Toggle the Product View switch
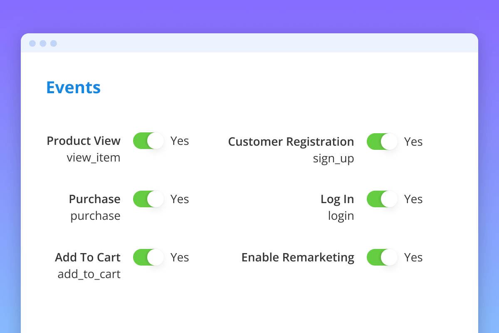 [x=148, y=141]
